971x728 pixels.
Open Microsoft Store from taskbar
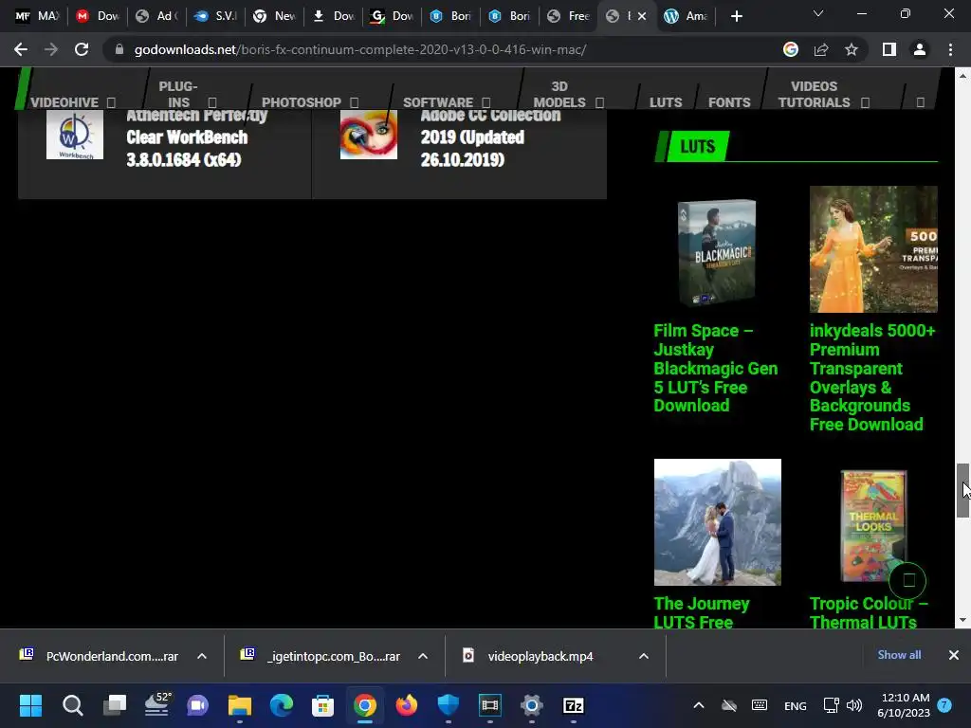322,705
